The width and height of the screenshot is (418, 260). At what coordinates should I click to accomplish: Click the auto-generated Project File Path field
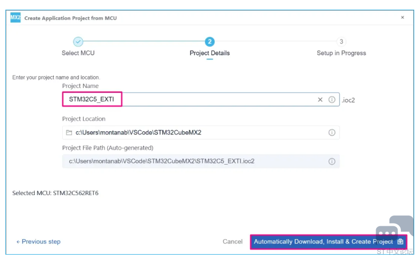[201, 161]
